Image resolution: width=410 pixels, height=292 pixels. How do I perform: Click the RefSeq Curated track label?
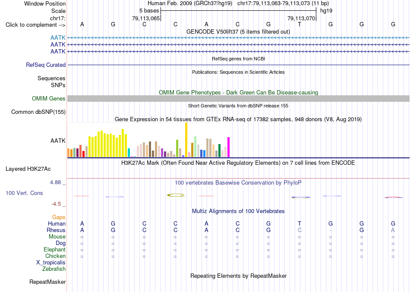tap(45, 65)
